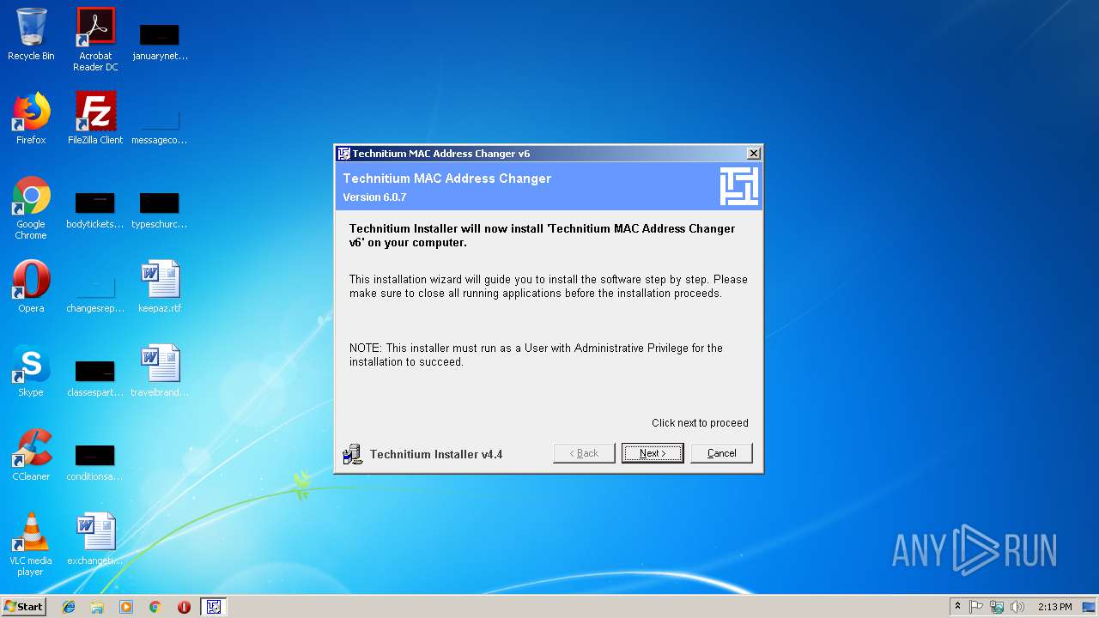Select the travelbrand document icon
The image size is (1099, 618).
click(160, 371)
